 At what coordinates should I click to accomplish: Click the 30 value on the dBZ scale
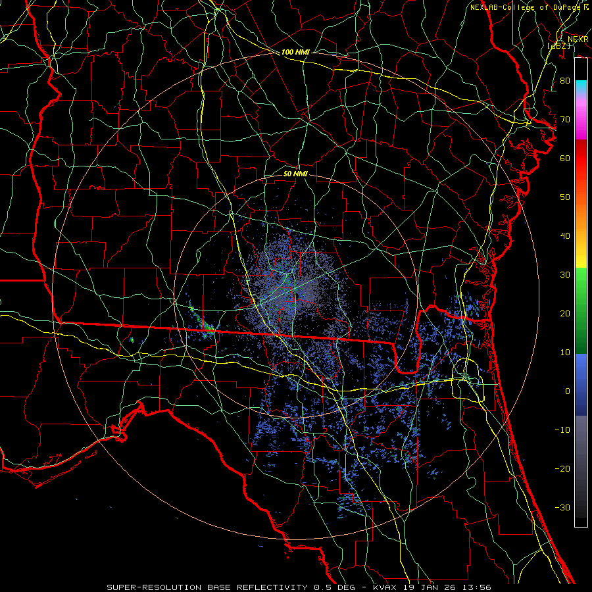(565, 274)
